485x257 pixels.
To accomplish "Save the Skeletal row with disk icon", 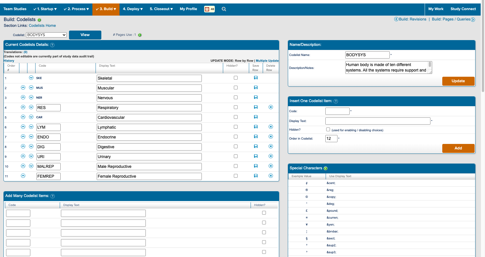I will click(x=255, y=78).
